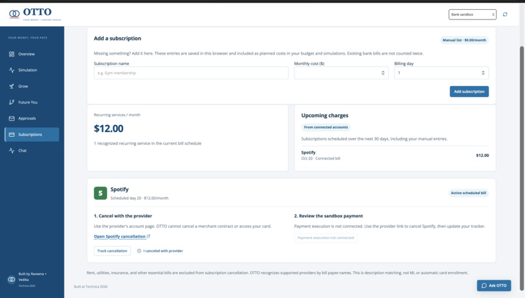
Task: Click the Built at Technica 2026 footer text
Action: coord(91,287)
